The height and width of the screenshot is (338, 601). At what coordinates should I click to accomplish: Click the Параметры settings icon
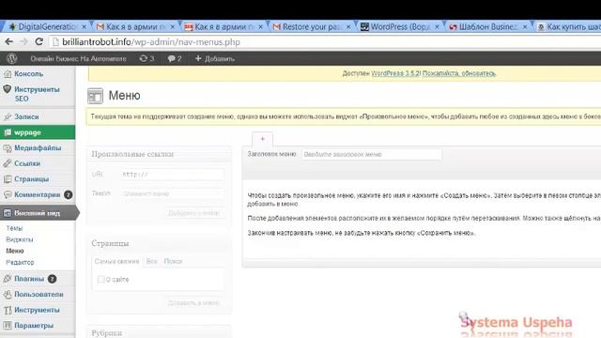click(x=8, y=326)
